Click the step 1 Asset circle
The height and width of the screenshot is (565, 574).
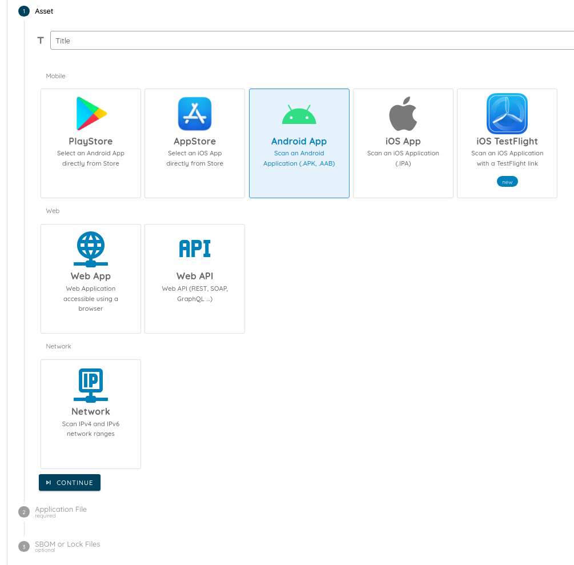click(24, 11)
